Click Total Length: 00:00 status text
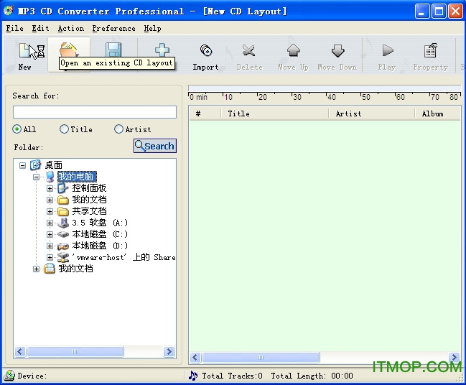This screenshot has width=466, height=385. tap(312, 376)
